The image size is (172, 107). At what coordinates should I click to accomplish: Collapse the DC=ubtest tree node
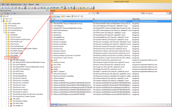[4, 33]
